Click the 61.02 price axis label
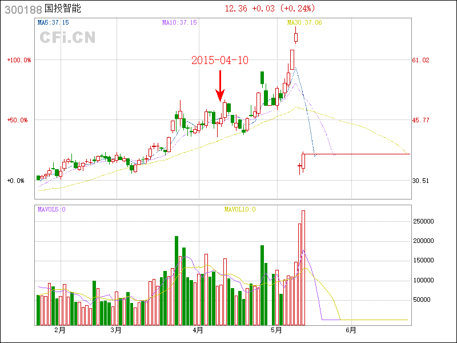457x343 pixels. pyautogui.click(x=421, y=60)
